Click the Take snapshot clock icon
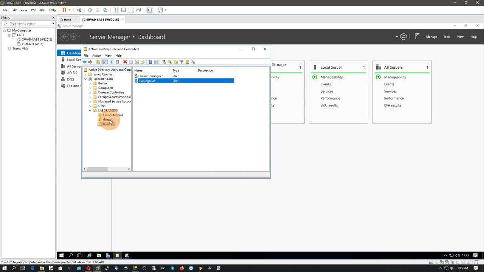Image resolution: width=484 pixels, height=272 pixels. point(90,10)
